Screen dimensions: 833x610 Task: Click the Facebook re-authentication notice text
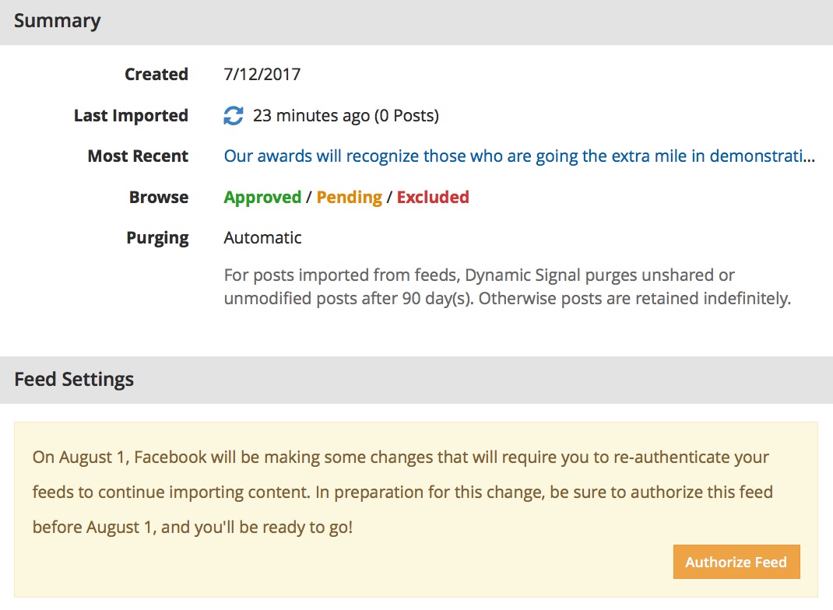pyautogui.click(x=402, y=493)
